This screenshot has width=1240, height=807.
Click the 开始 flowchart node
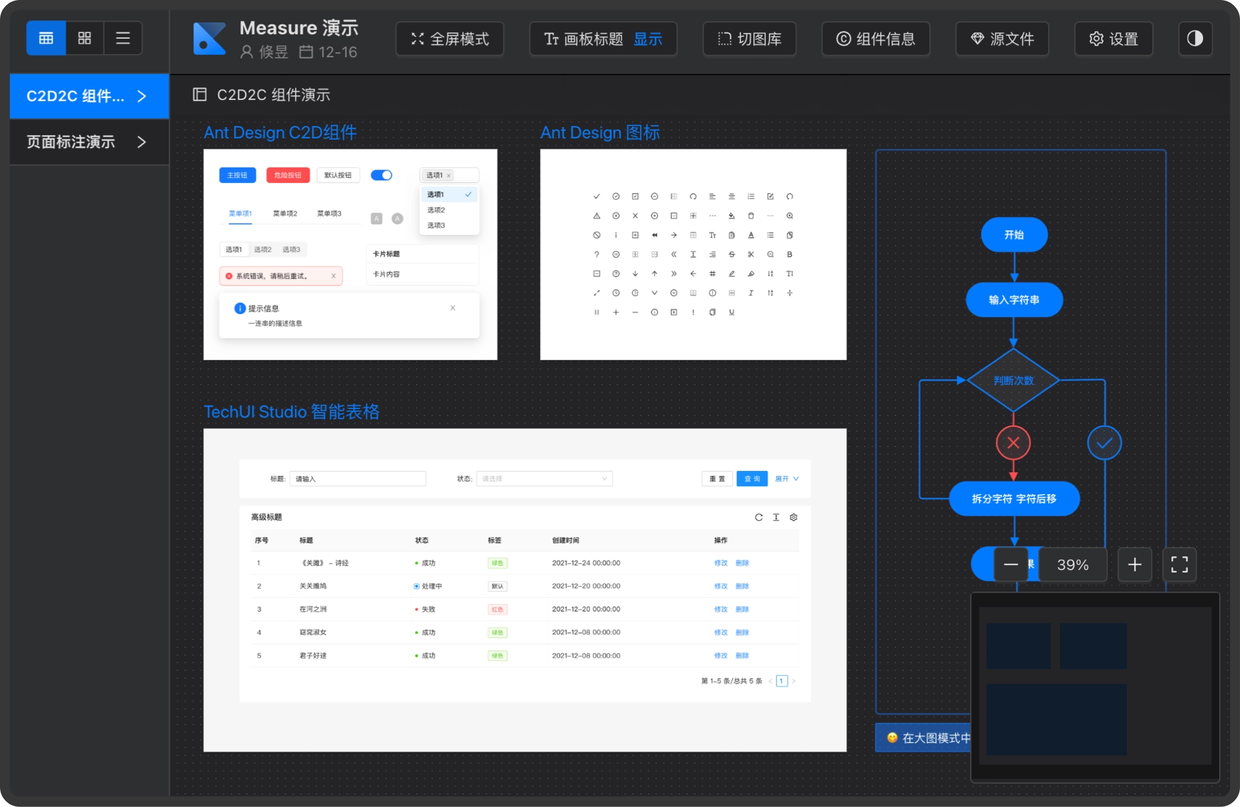click(1014, 234)
